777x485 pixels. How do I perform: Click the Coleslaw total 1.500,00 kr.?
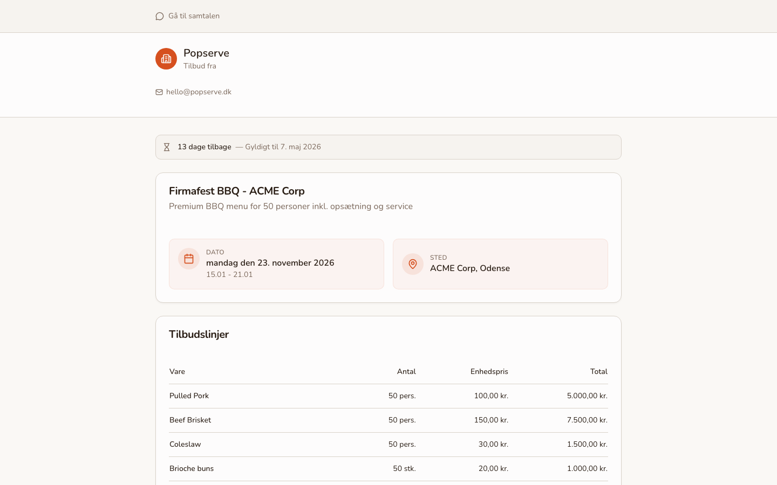coord(587,445)
